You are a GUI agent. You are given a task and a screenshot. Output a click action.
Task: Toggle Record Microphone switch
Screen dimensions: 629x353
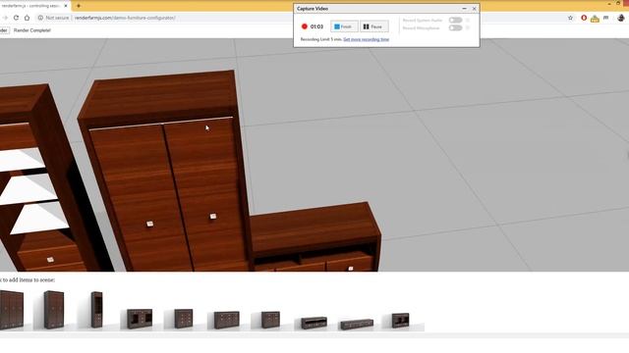tap(455, 27)
